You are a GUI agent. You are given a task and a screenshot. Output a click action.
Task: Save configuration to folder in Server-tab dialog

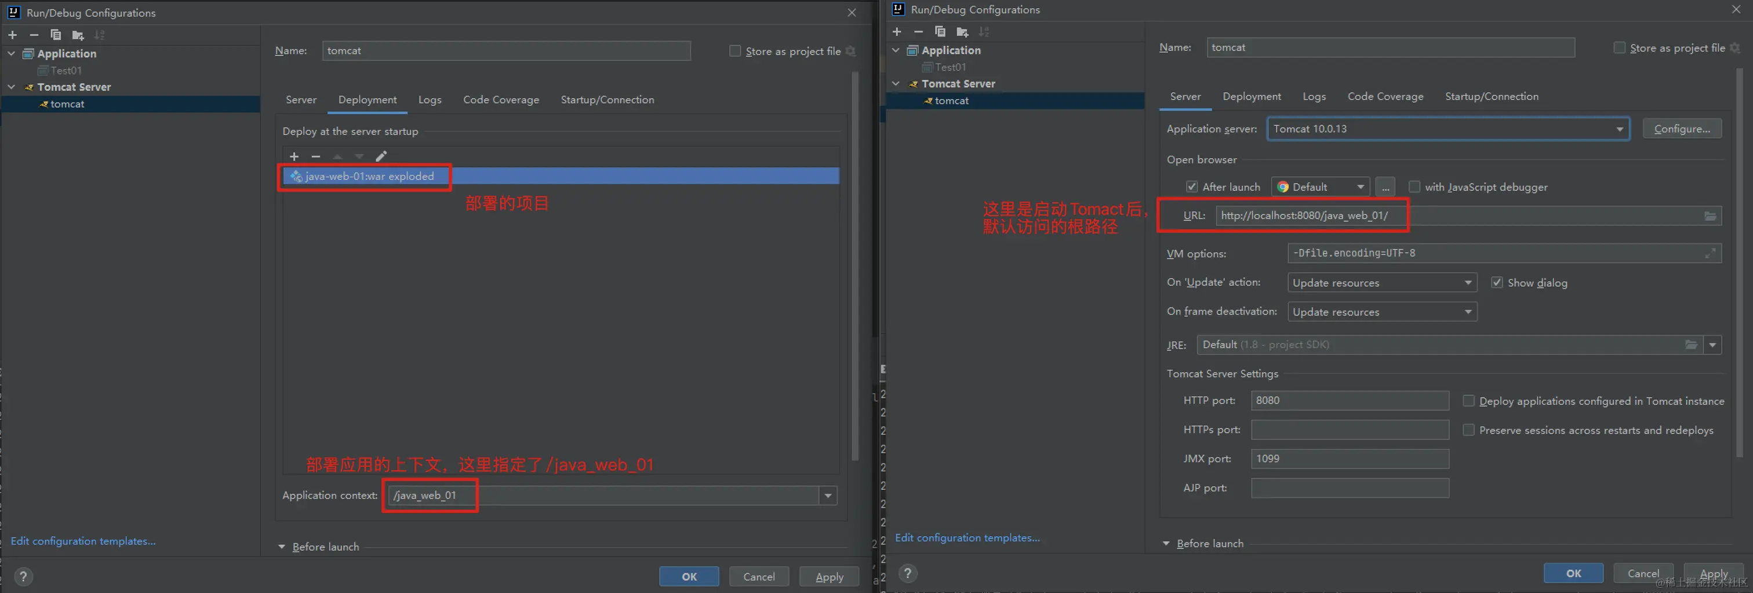click(x=963, y=31)
